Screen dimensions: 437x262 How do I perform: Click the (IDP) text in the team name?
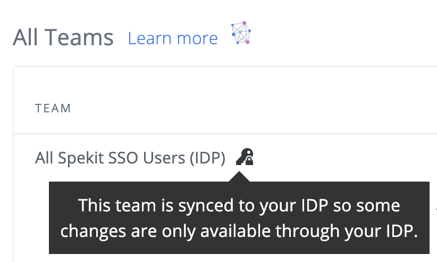pyautogui.click(x=207, y=158)
